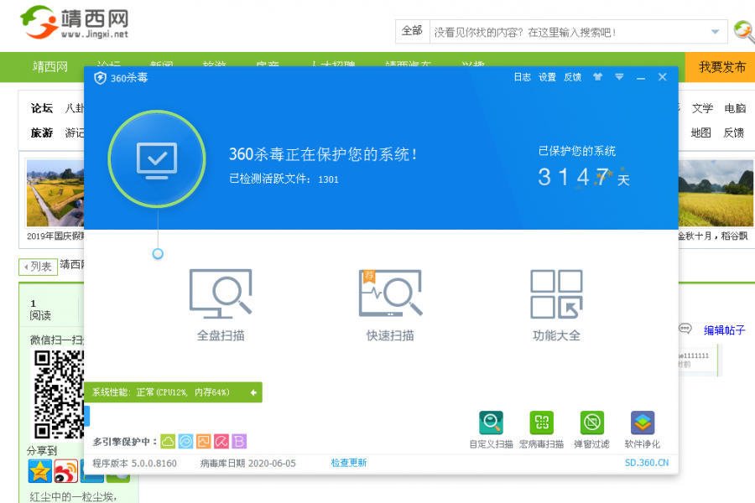Open the 金秋十月 rice field thumbnail
755x503 pixels.
[715, 193]
